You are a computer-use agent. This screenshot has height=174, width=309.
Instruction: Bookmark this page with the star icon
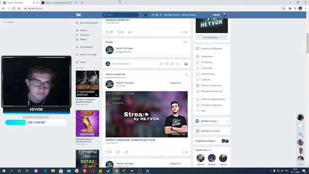(x=283, y=9)
